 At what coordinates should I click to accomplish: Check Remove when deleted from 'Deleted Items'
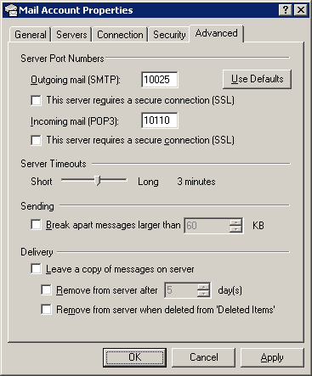coord(47,310)
